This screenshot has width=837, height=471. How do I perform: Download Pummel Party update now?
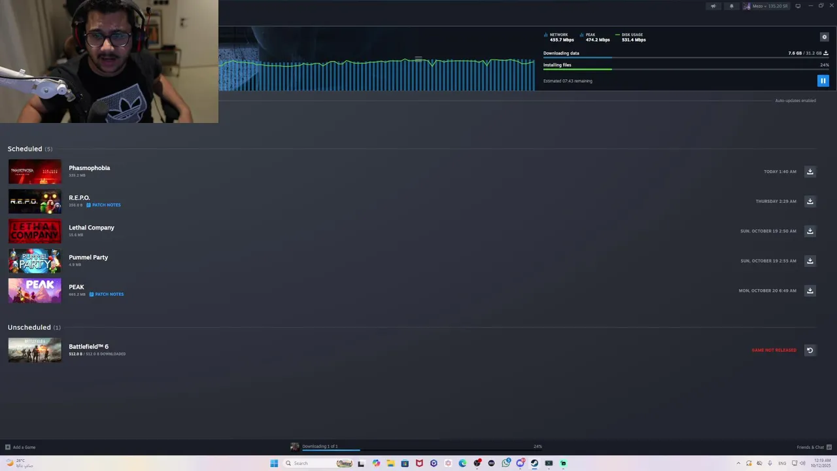tap(810, 260)
